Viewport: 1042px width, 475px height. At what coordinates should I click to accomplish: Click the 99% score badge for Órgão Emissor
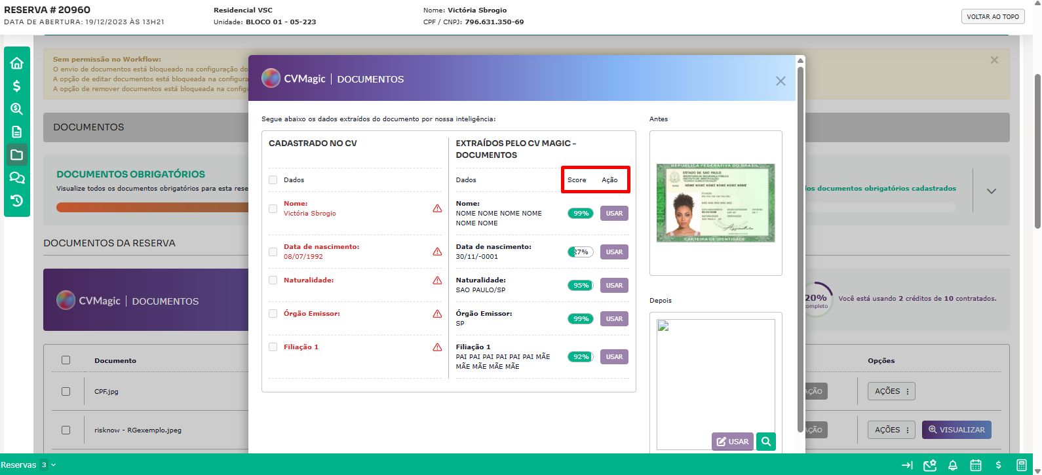581,319
